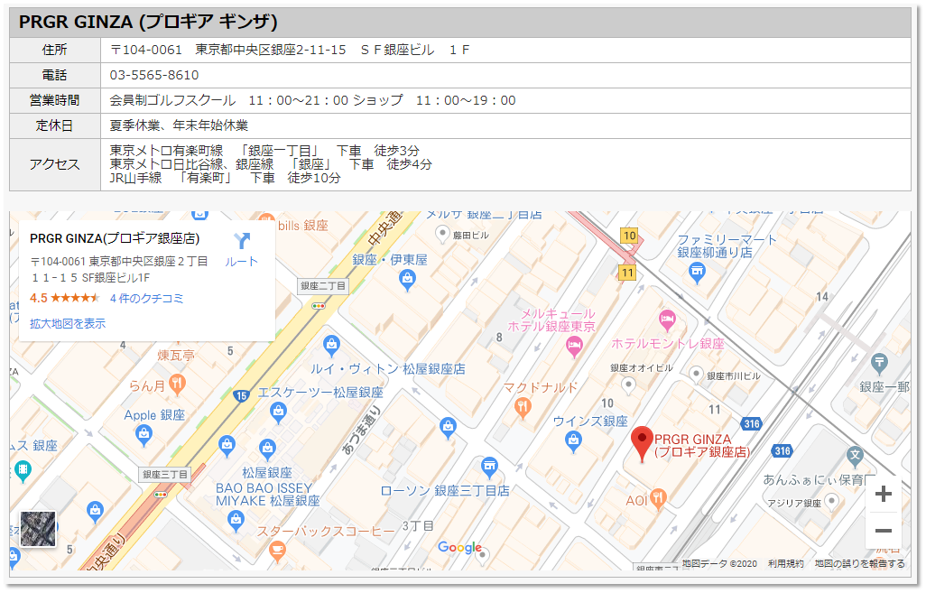
Task: Zoom out on the map
Action: click(883, 531)
